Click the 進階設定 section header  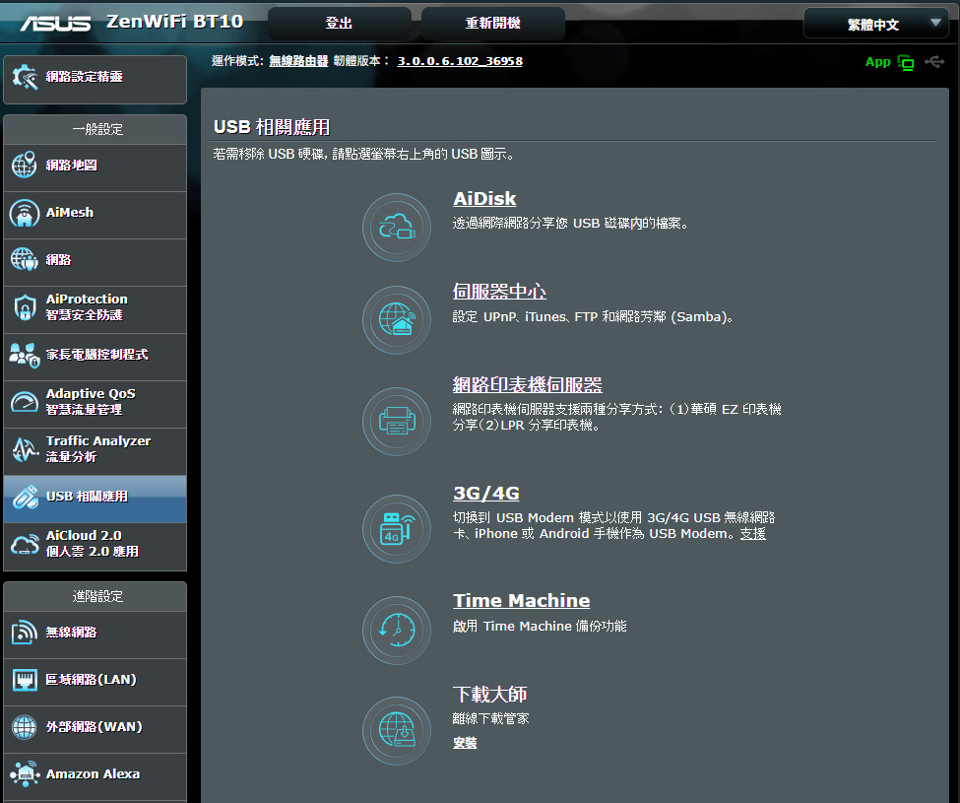point(97,596)
